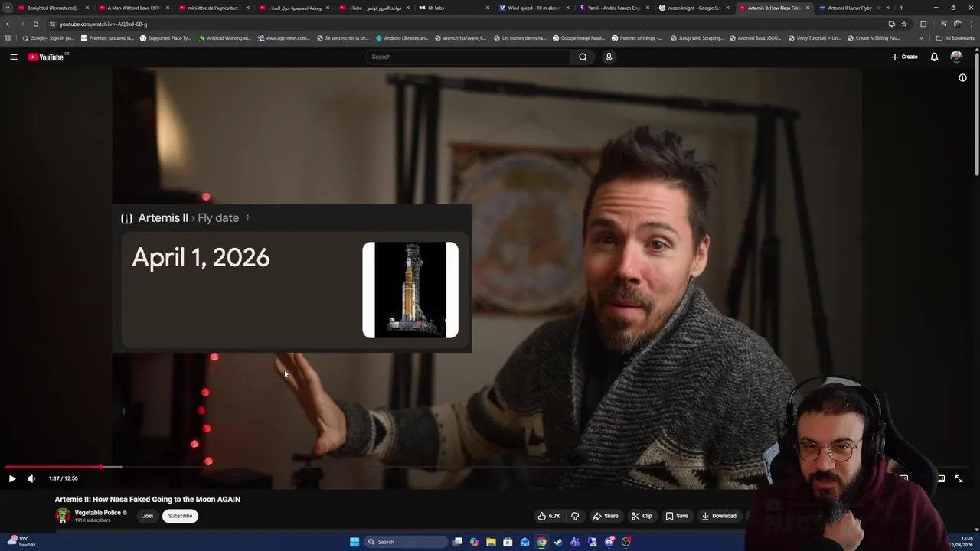Create a clip with the Clip button

[642, 516]
